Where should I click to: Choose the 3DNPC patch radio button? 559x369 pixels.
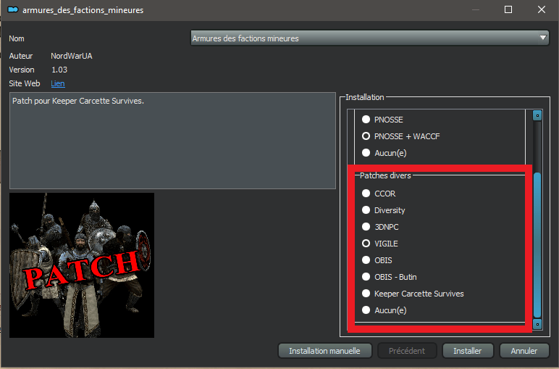(366, 227)
